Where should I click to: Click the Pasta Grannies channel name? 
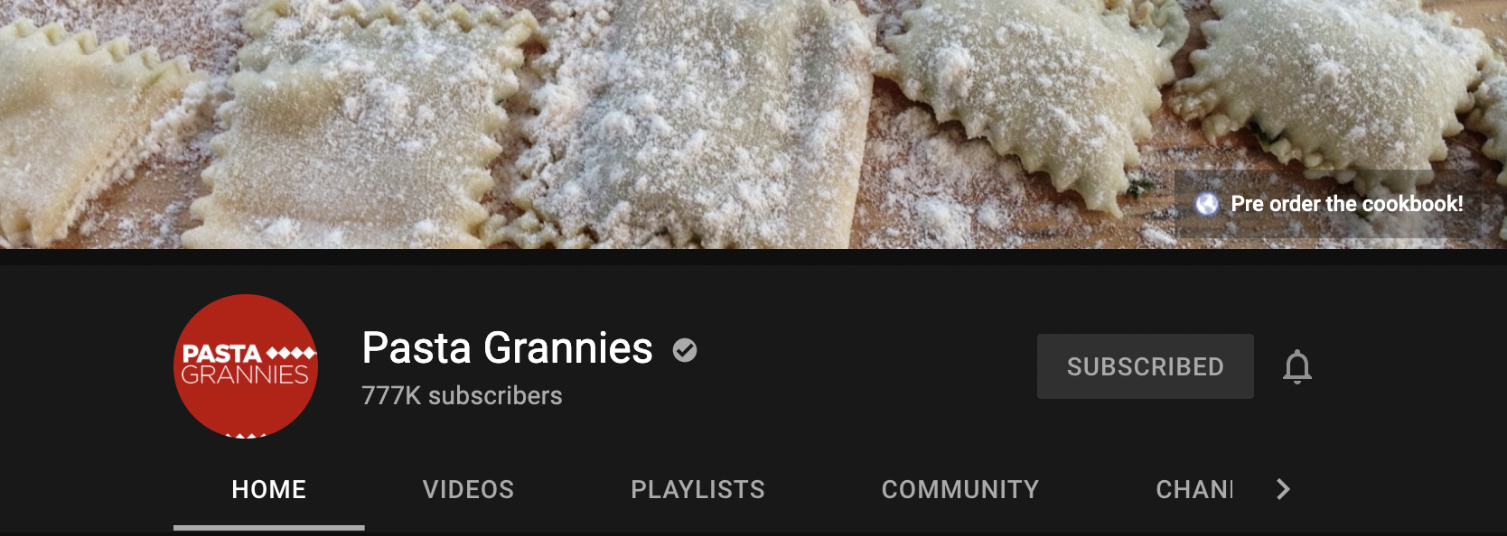pyautogui.click(x=507, y=348)
